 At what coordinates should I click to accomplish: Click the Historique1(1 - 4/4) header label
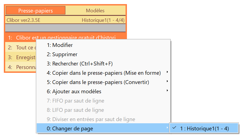pos(103,20)
